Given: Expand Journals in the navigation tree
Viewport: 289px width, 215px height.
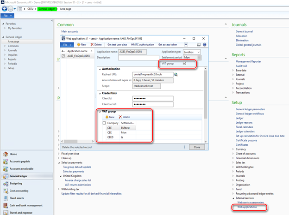Looking at the screenshot, I should click(x=5, y=50).
